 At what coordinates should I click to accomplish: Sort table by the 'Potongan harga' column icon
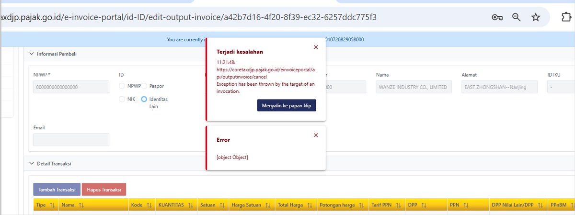pos(362,205)
